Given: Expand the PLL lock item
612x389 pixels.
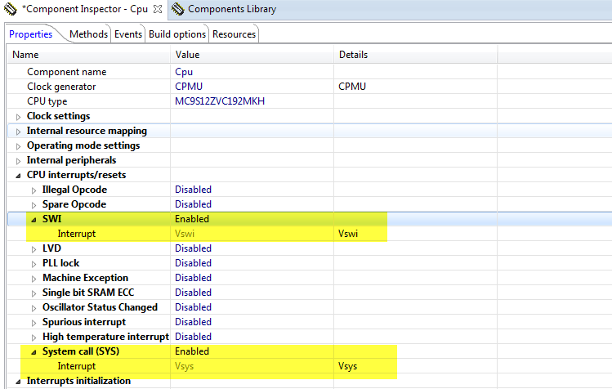Looking at the screenshot, I should tap(34, 264).
